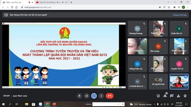Open Chrome three-dot menu
The height and width of the screenshot is (107, 191).
[x=188, y=7]
